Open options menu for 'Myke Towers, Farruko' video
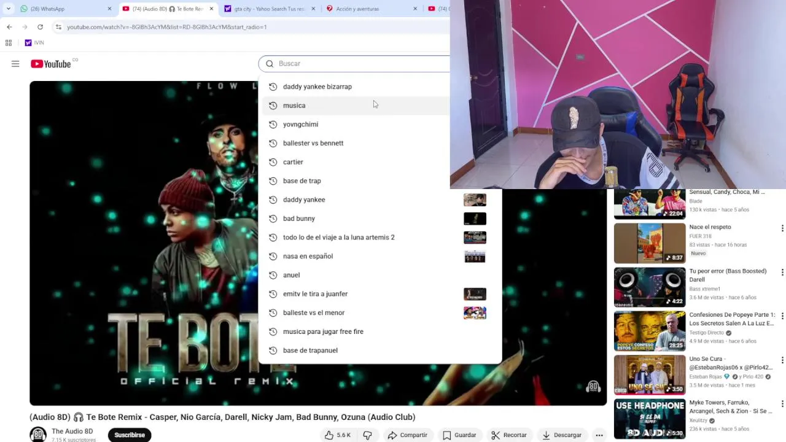This screenshot has height=442, width=786. 782,403
